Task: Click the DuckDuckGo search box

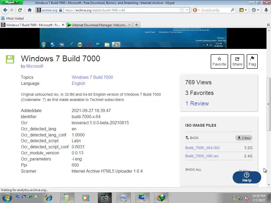Action: 215,10
